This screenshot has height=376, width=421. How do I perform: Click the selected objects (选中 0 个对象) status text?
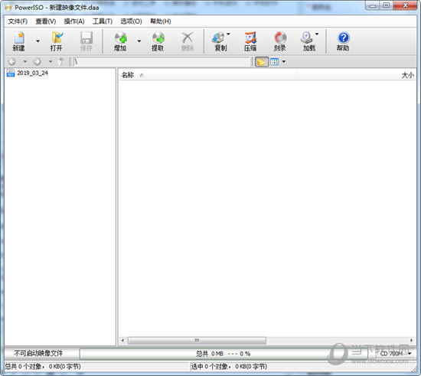point(229,367)
